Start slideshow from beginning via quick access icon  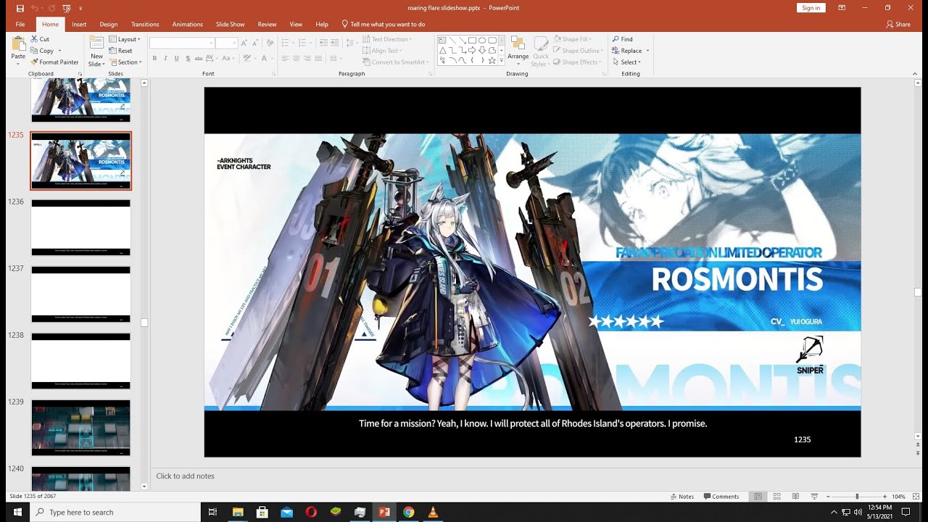point(67,8)
